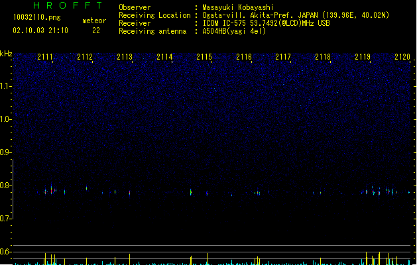Click the kHz axis unit label
This screenshot has height=265, width=417.
[6, 54]
